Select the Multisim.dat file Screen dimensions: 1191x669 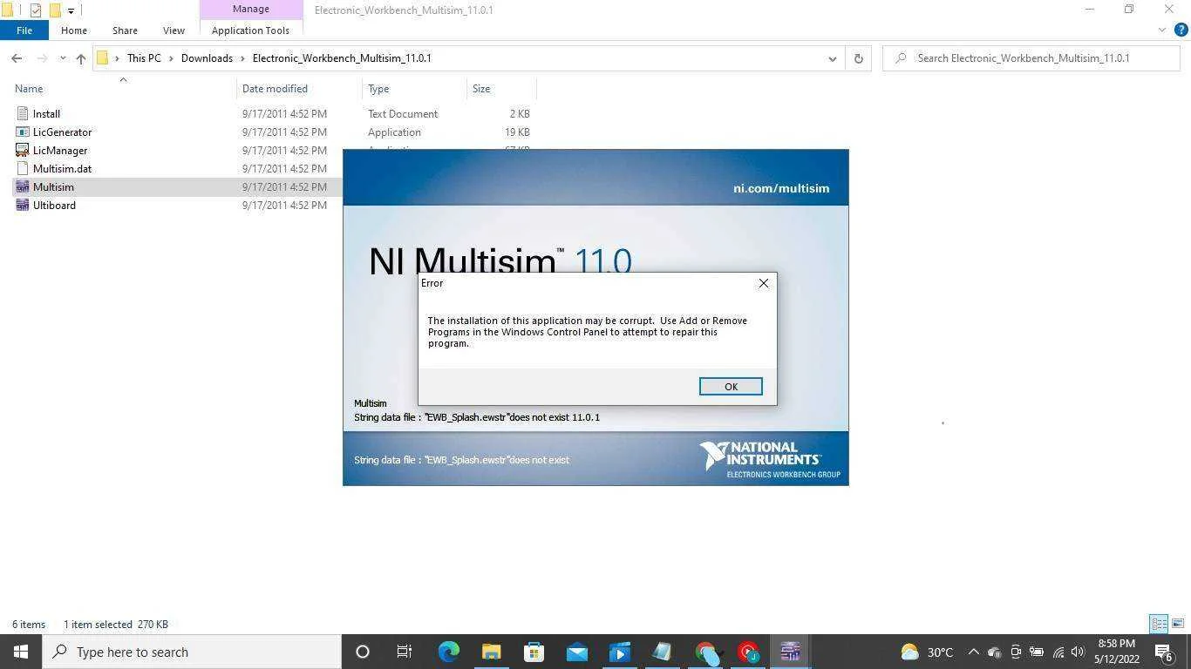tap(62, 169)
